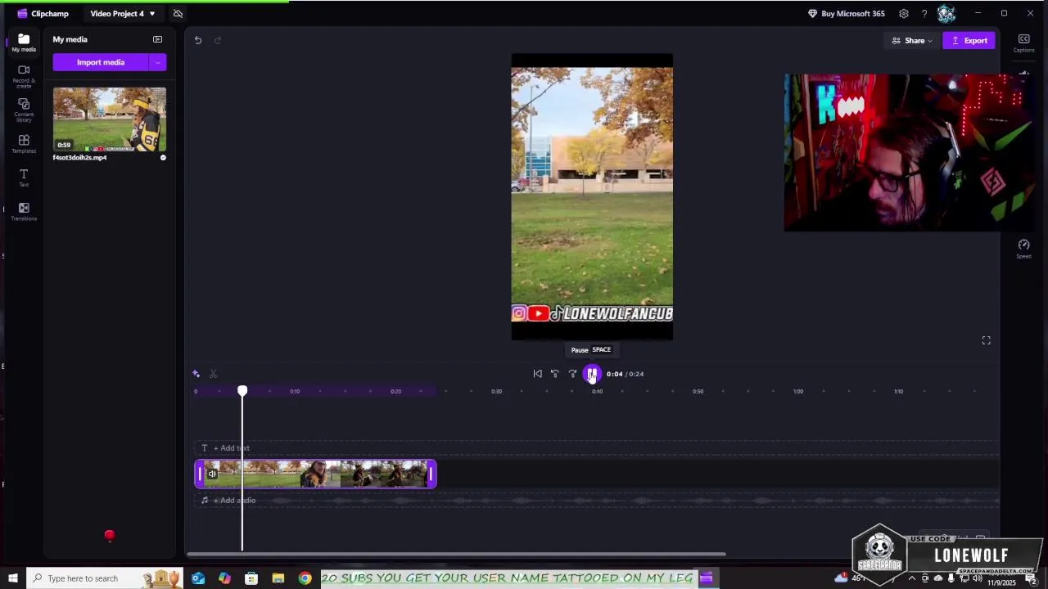Click the redo arrow
This screenshot has height=589, width=1048.
click(x=218, y=40)
